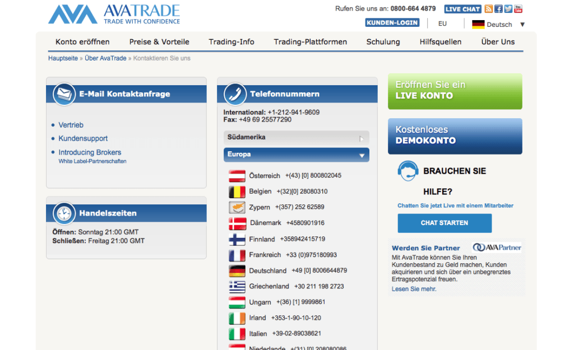The height and width of the screenshot is (350, 574).
Task: Click Österreich number +(43) [0] 800802045
Action: (x=313, y=175)
